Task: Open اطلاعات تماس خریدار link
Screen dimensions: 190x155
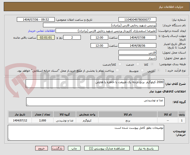Action: coord(42,31)
